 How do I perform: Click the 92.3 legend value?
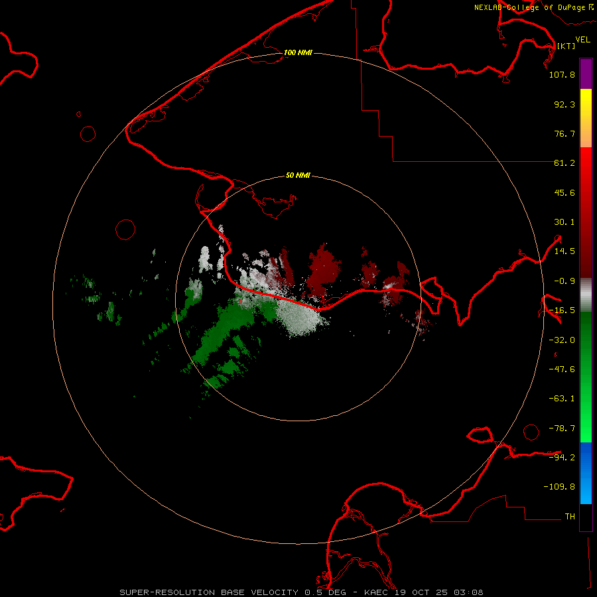(x=564, y=104)
